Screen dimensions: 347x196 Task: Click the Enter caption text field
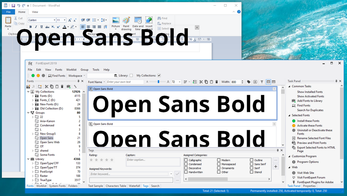153,162
